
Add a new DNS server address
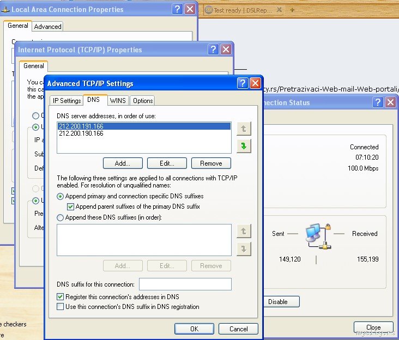(123, 163)
